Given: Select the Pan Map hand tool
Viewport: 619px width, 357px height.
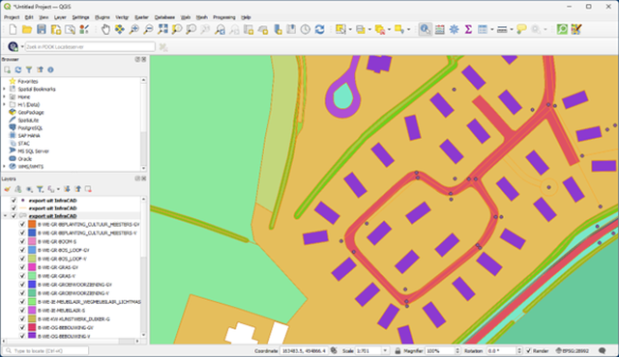Looking at the screenshot, I should click(105, 30).
